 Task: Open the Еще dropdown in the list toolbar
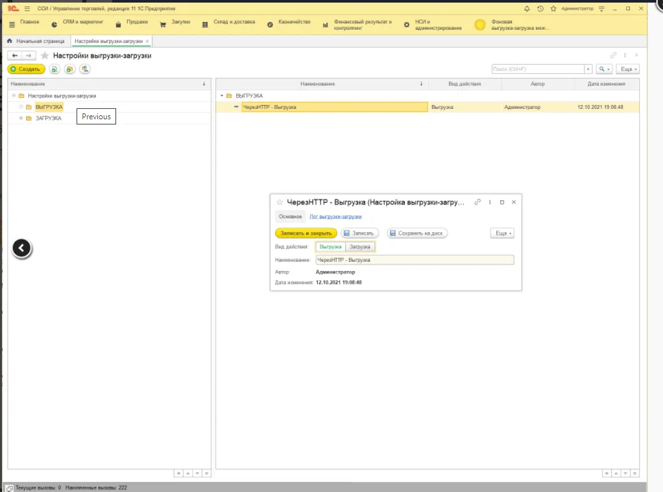click(627, 69)
